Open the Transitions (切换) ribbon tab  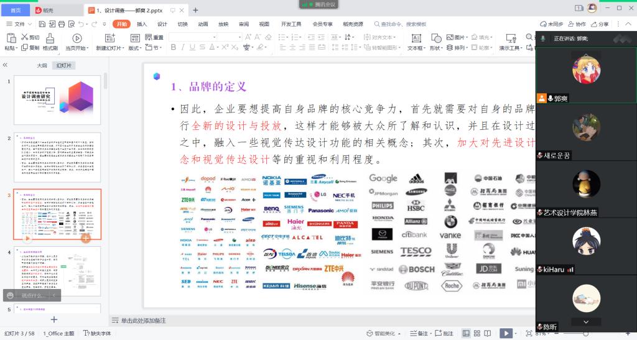(182, 24)
